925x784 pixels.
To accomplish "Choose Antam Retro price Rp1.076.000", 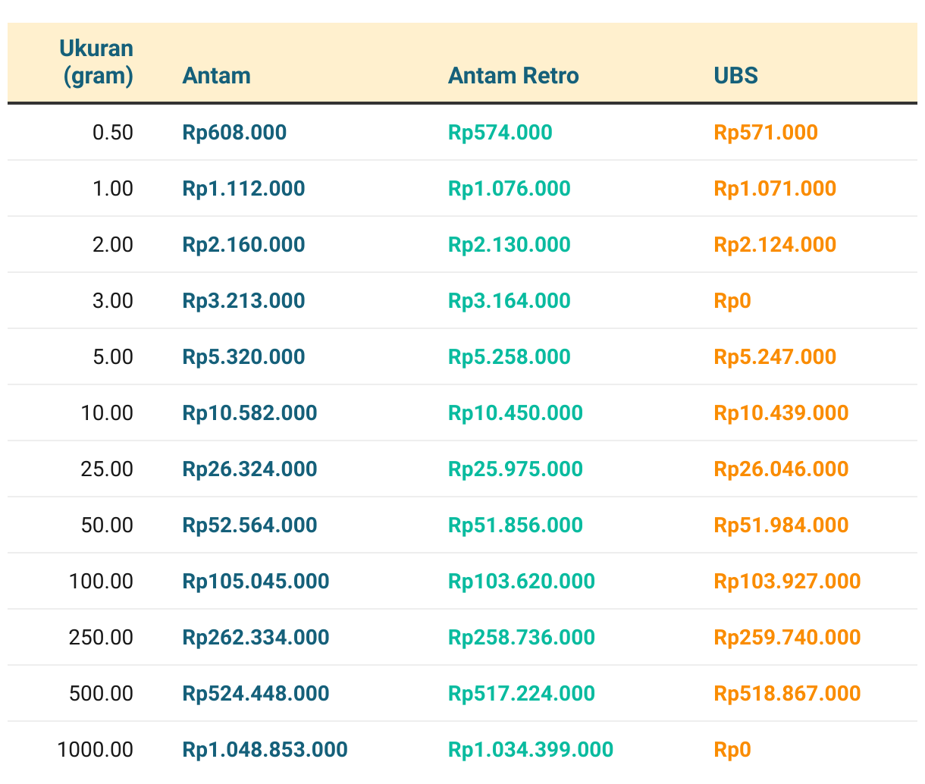I will pos(510,189).
